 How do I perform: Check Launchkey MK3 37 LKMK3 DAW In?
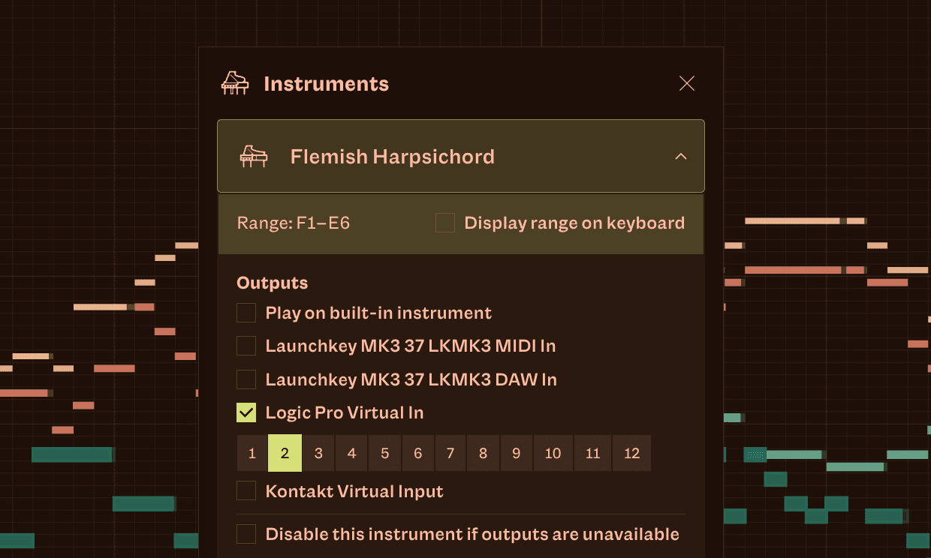pos(246,379)
